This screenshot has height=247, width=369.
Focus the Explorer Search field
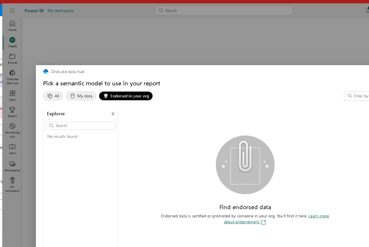pos(80,125)
